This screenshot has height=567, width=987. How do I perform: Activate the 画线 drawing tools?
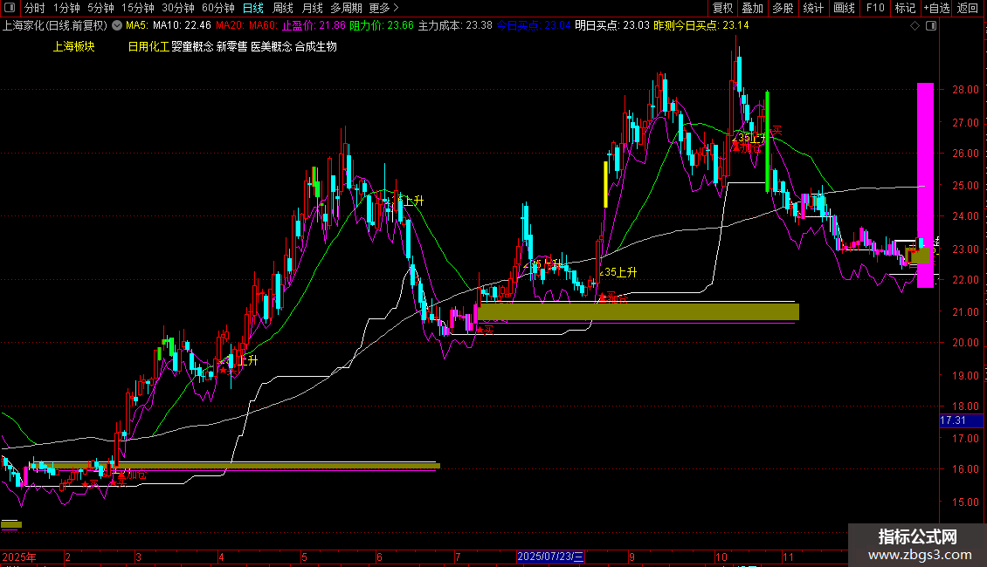pyautogui.click(x=844, y=8)
